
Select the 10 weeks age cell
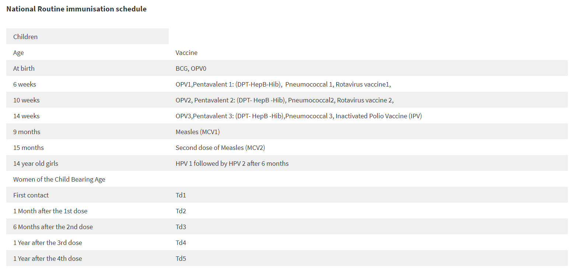click(x=27, y=100)
